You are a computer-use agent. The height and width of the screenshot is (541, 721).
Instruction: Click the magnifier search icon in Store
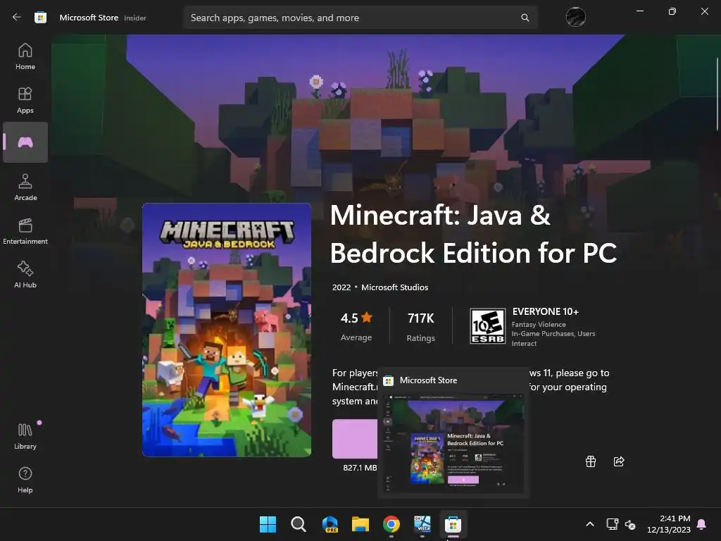click(525, 18)
